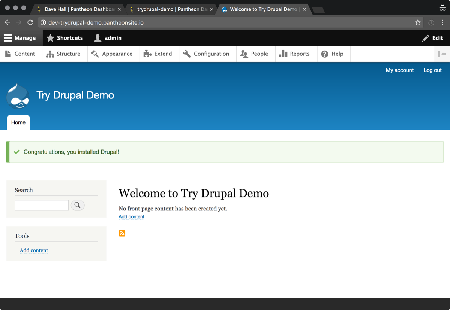Open the Shortcuts star menu
This screenshot has width=450, height=310.
click(65, 38)
